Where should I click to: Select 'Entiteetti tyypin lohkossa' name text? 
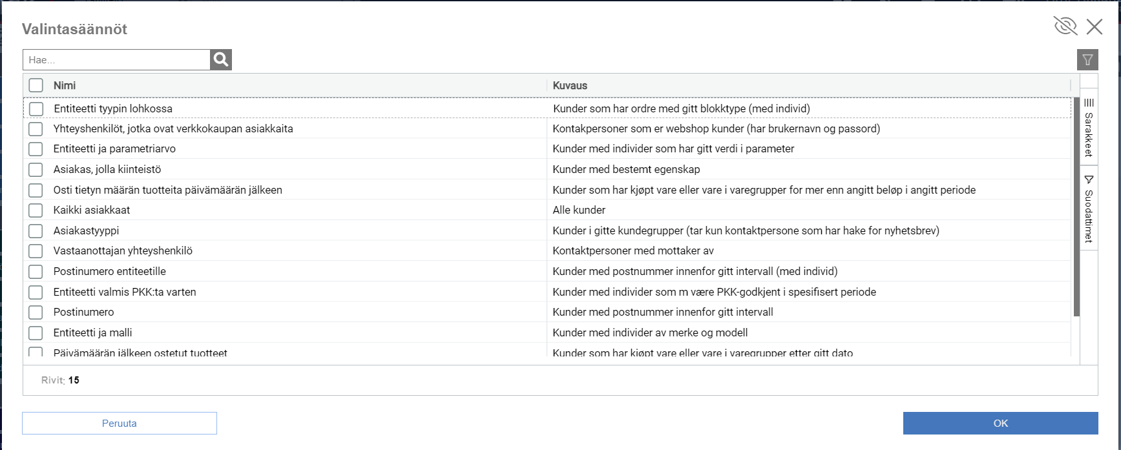[113, 108]
